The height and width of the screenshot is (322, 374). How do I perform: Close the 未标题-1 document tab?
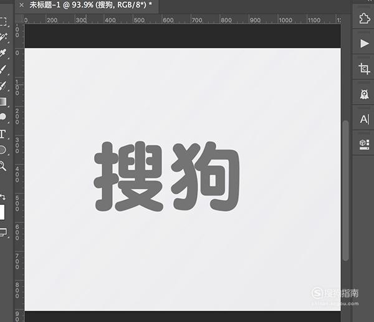pyautogui.click(x=21, y=5)
